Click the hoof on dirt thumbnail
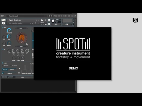The image size is (142, 106). (22, 38)
